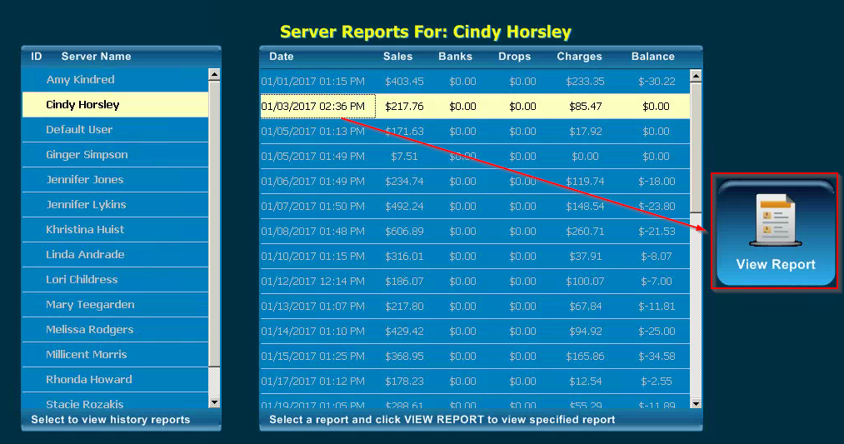Click Millicent Morris in server list

point(115,355)
